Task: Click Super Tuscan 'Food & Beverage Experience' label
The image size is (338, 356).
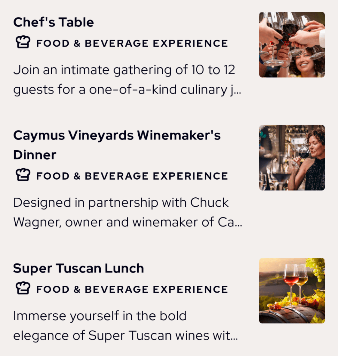Action: (132, 289)
